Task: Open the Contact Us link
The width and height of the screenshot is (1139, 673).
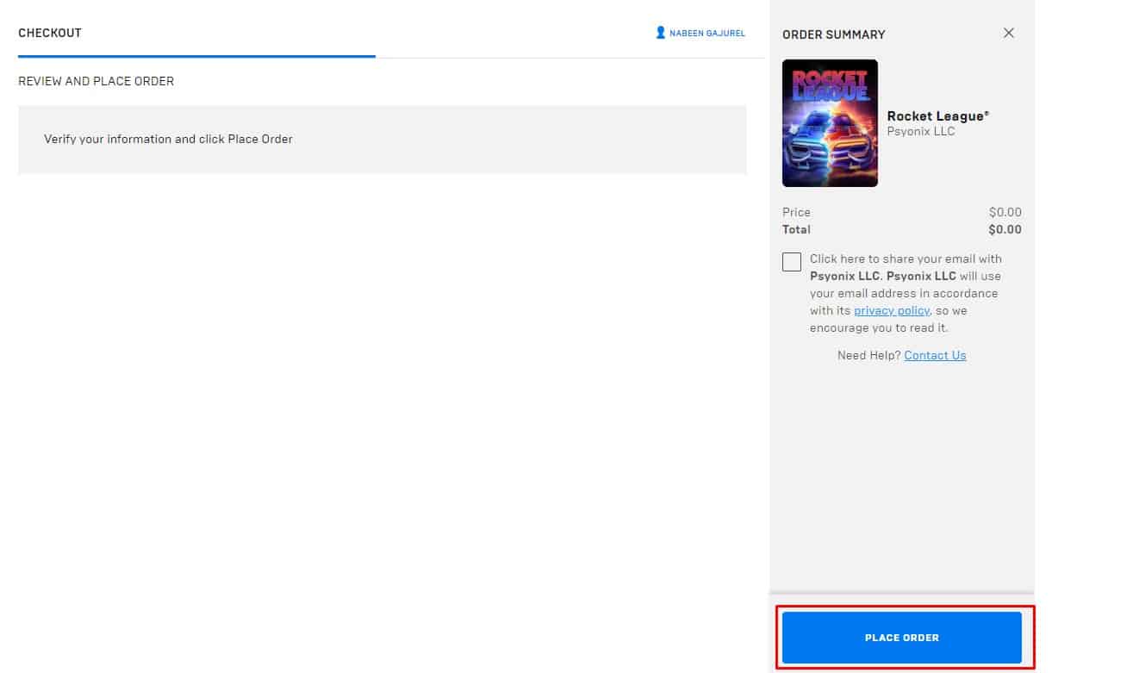Action: pos(935,355)
